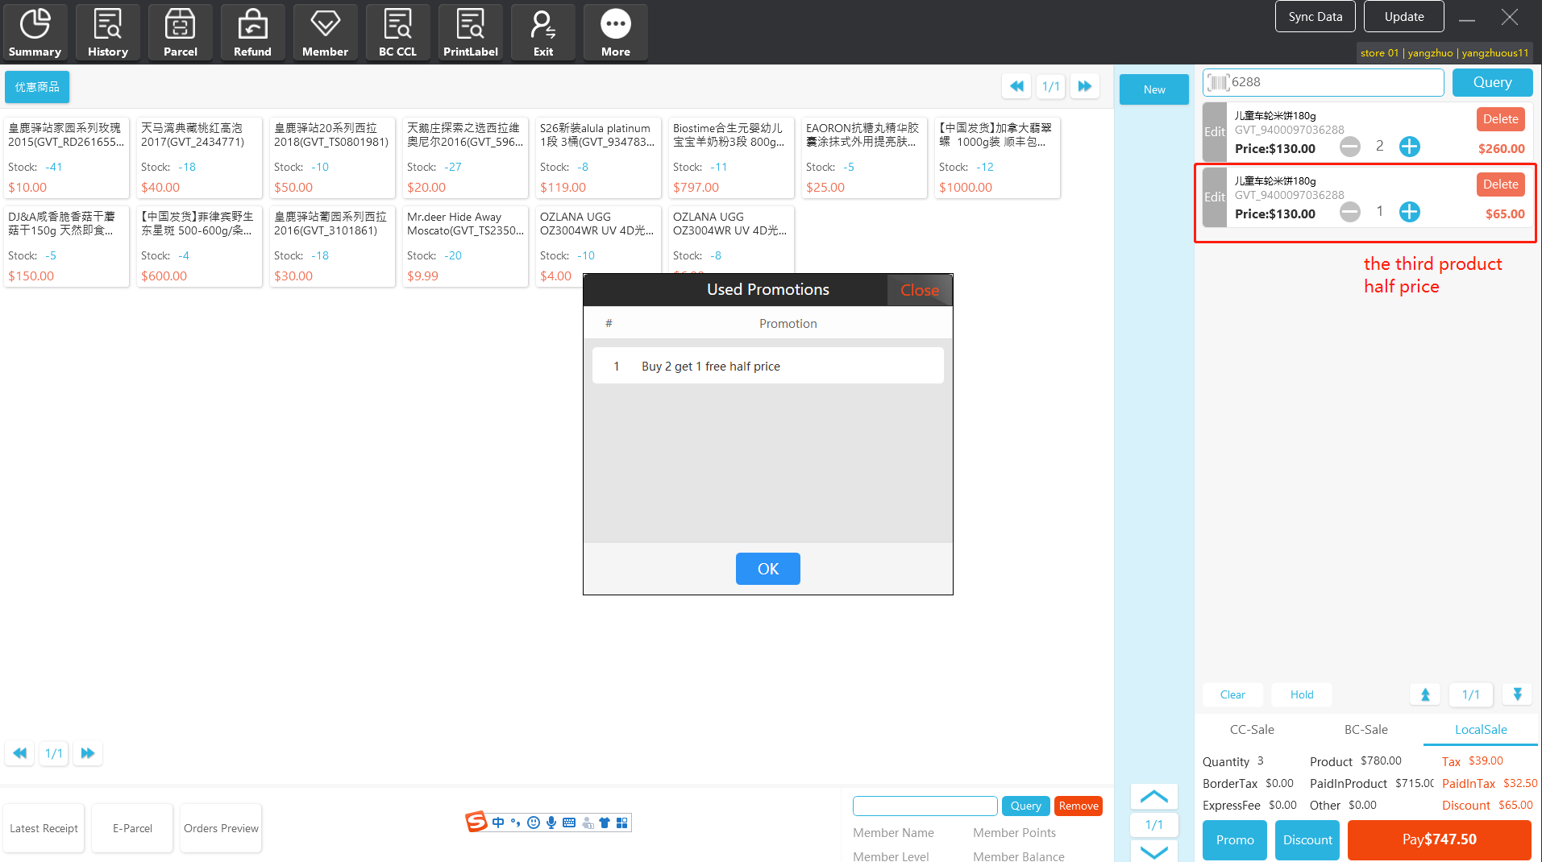Image resolution: width=1542 pixels, height=862 pixels.
Task: Close the Used Promotions dialog
Action: (919, 290)
